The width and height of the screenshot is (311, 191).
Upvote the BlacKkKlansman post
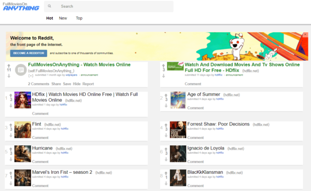166,173
